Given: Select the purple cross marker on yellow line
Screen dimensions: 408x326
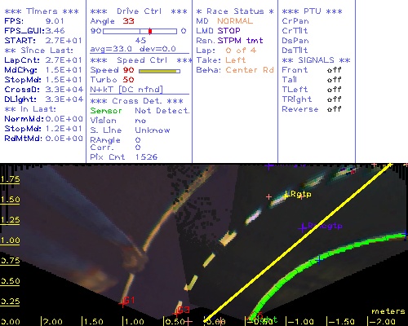Looking at the screenshot, I should (302, 227).
